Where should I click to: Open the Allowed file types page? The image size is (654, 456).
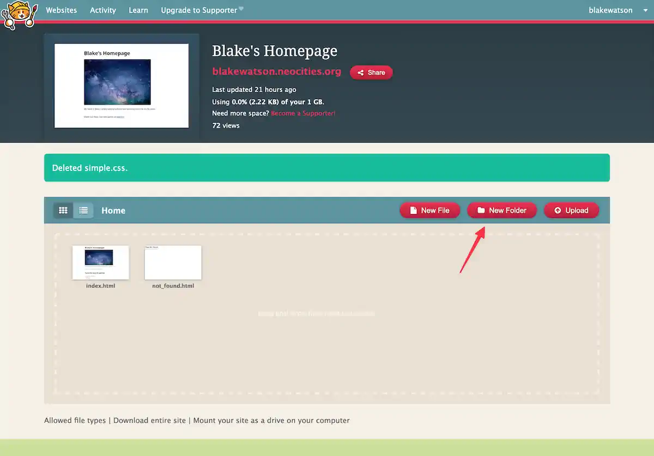click(75, 420)
